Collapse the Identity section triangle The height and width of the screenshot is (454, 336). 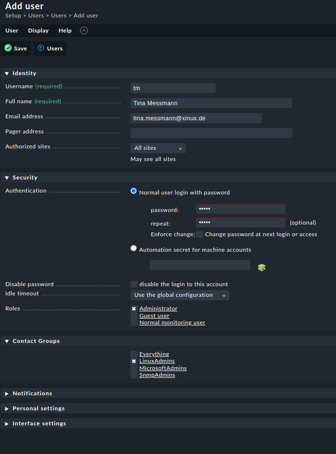tap(7, 73)
